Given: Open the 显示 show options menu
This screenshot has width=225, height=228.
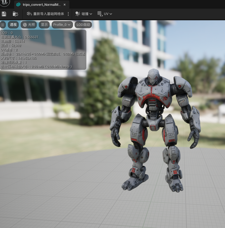Looking at the screenshot, I should 44,25.
